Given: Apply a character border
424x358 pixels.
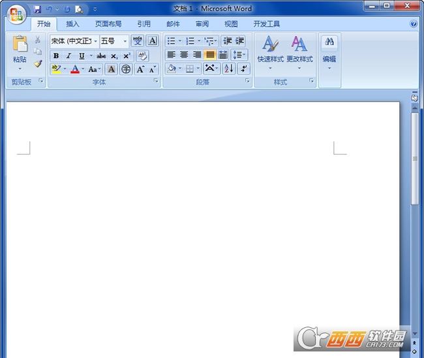Looking at the screenshot, I should coord(153,41).
